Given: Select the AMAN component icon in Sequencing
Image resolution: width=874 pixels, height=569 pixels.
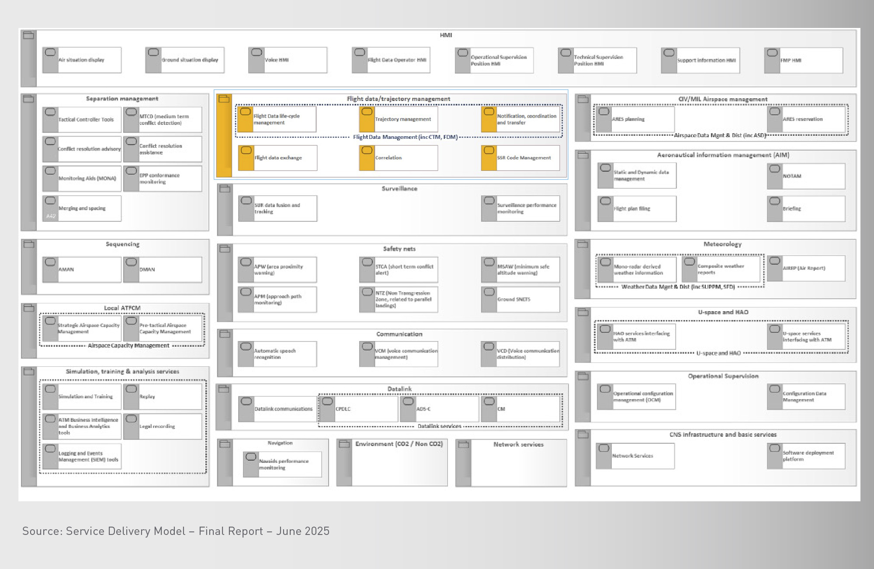Looking at the screenshot, I should (x=50, y=262).
